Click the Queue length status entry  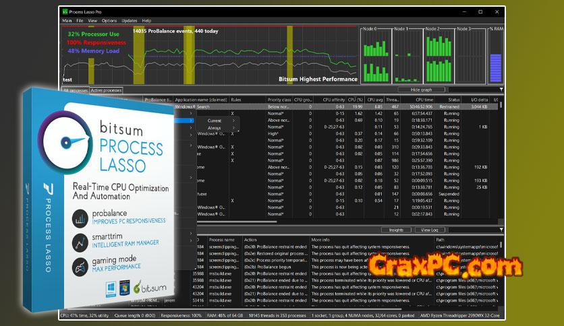click(x=135, y=316)
